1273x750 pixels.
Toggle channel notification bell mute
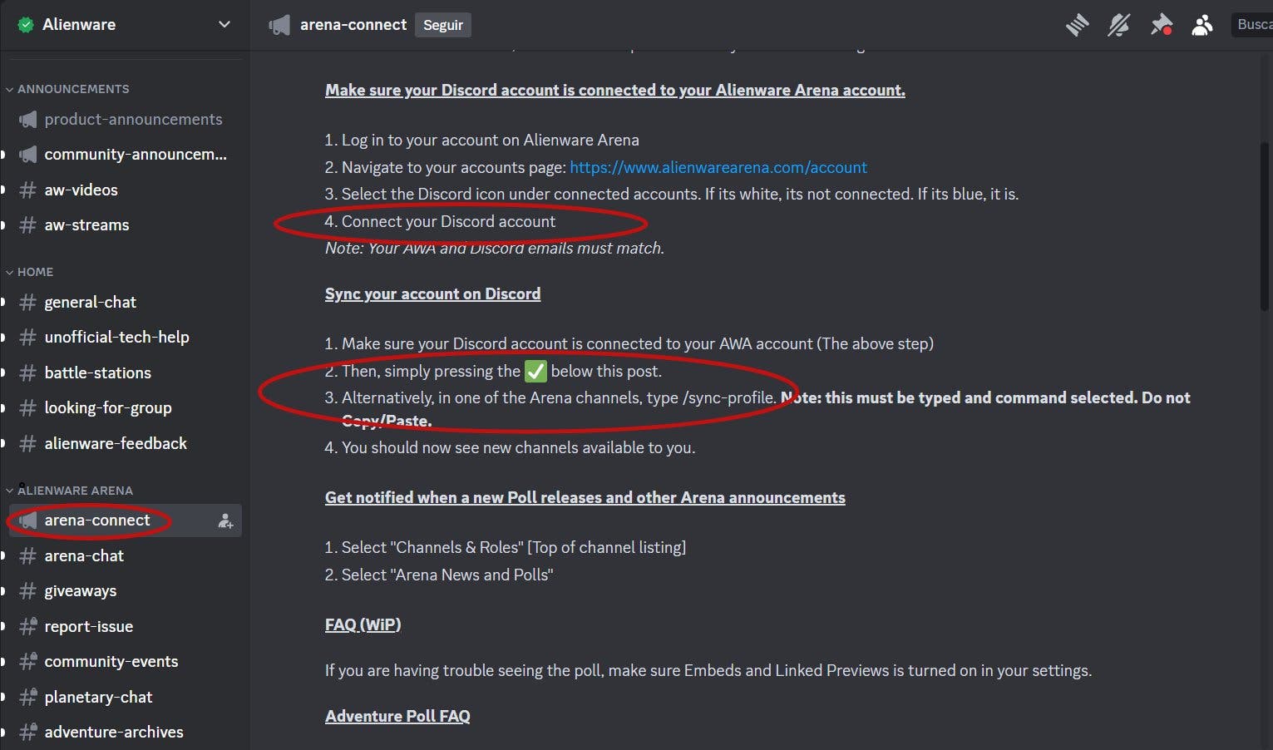pyautogui.click(x=1118, y=25)
